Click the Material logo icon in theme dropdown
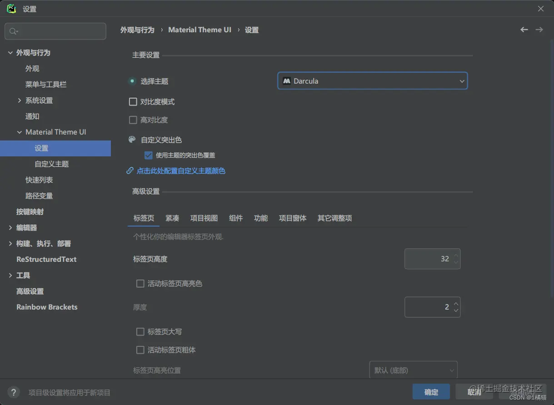 click(286, 81)
